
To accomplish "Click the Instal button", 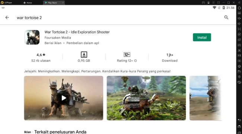I will pos(202,37).
